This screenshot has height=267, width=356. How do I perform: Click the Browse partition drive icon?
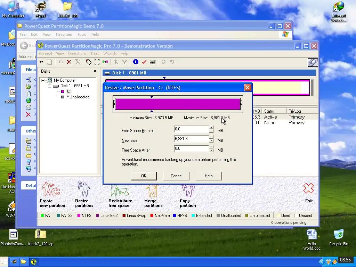(x=153, y=62)
